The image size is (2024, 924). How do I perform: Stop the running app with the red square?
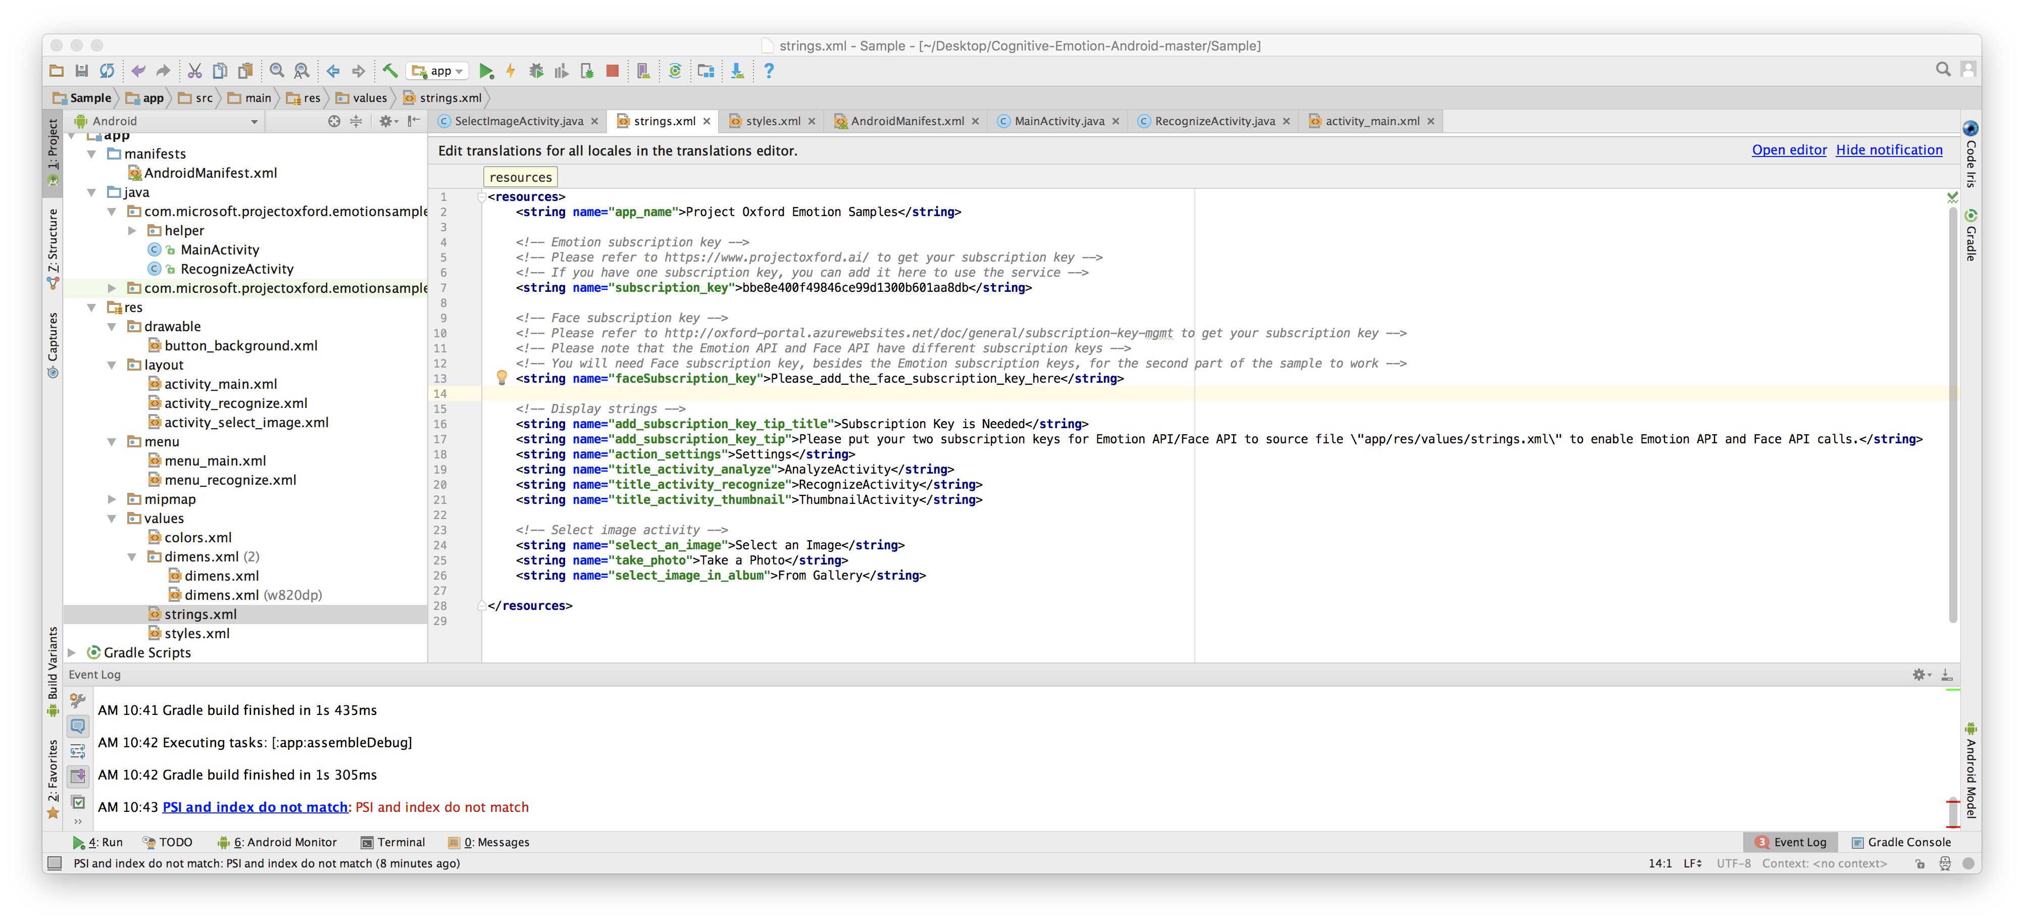pyautogui.click(x=612, y=71)
